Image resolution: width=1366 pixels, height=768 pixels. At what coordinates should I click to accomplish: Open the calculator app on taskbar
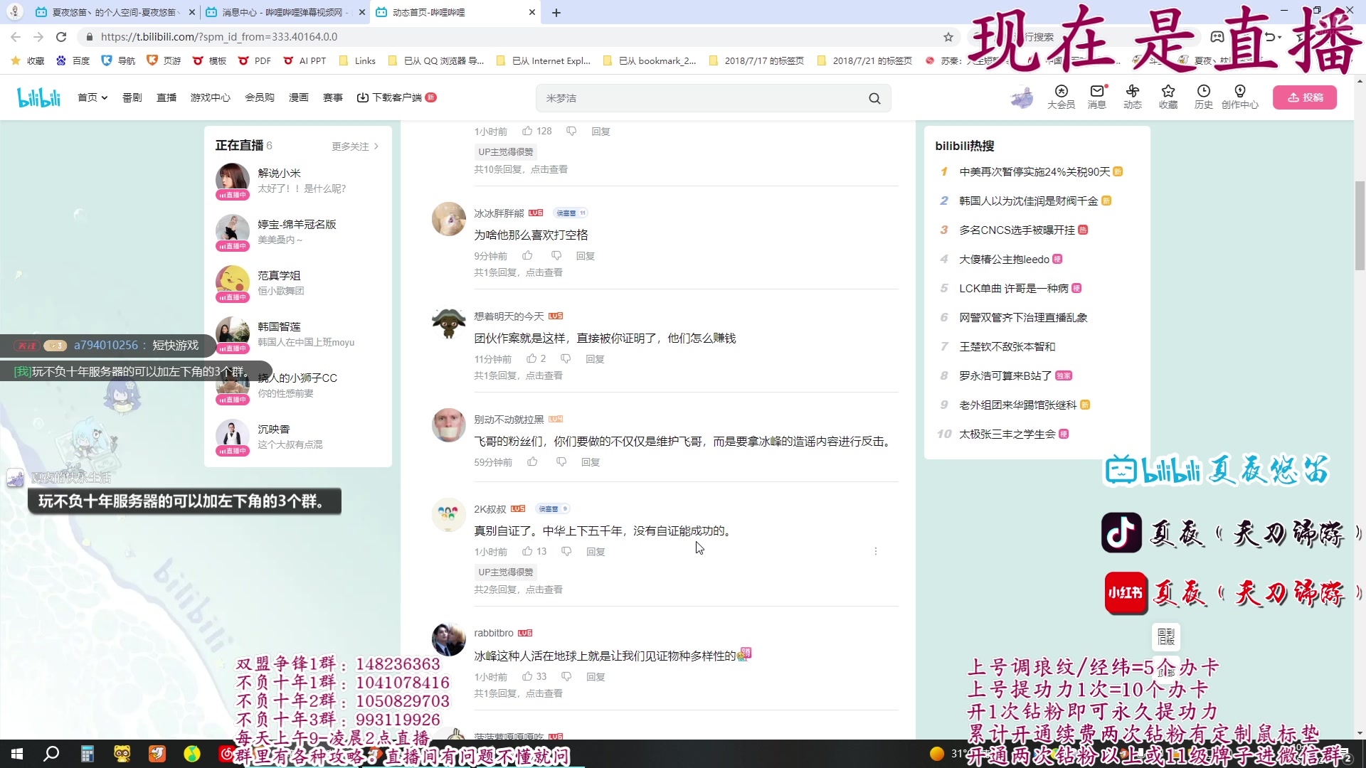[x=87, y=754]
